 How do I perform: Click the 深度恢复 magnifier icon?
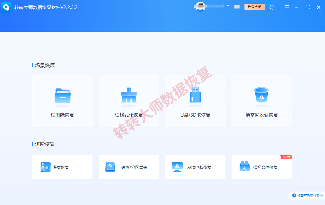46,167
